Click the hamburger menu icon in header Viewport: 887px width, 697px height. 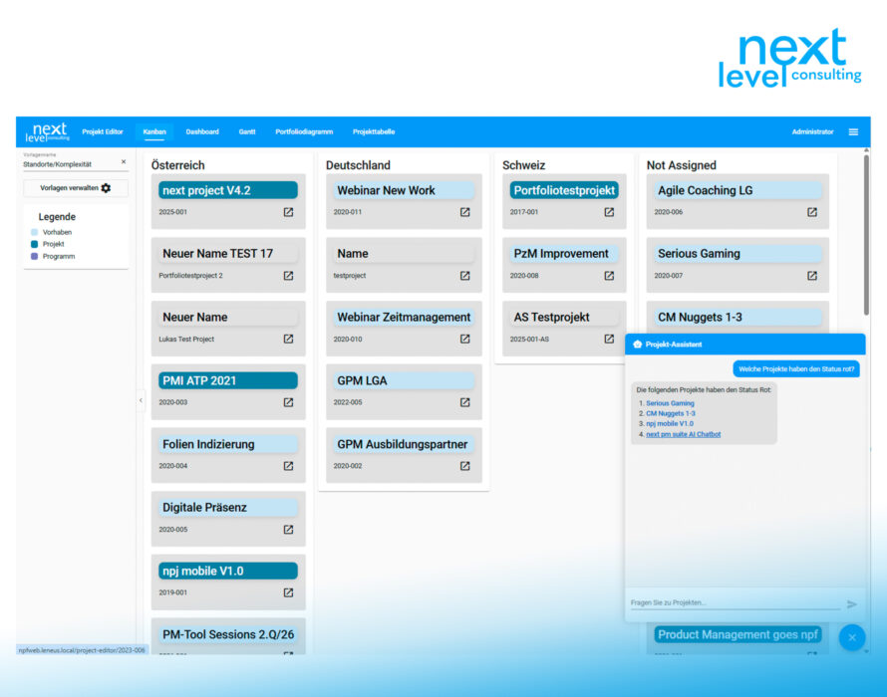click(x=853, y=131)
